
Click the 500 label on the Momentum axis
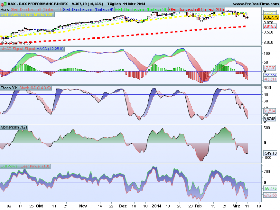[x=267, y=128]
